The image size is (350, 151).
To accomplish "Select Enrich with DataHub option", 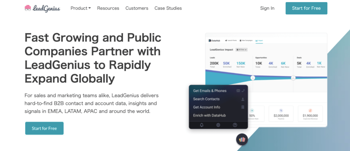I will coord(210,115).
